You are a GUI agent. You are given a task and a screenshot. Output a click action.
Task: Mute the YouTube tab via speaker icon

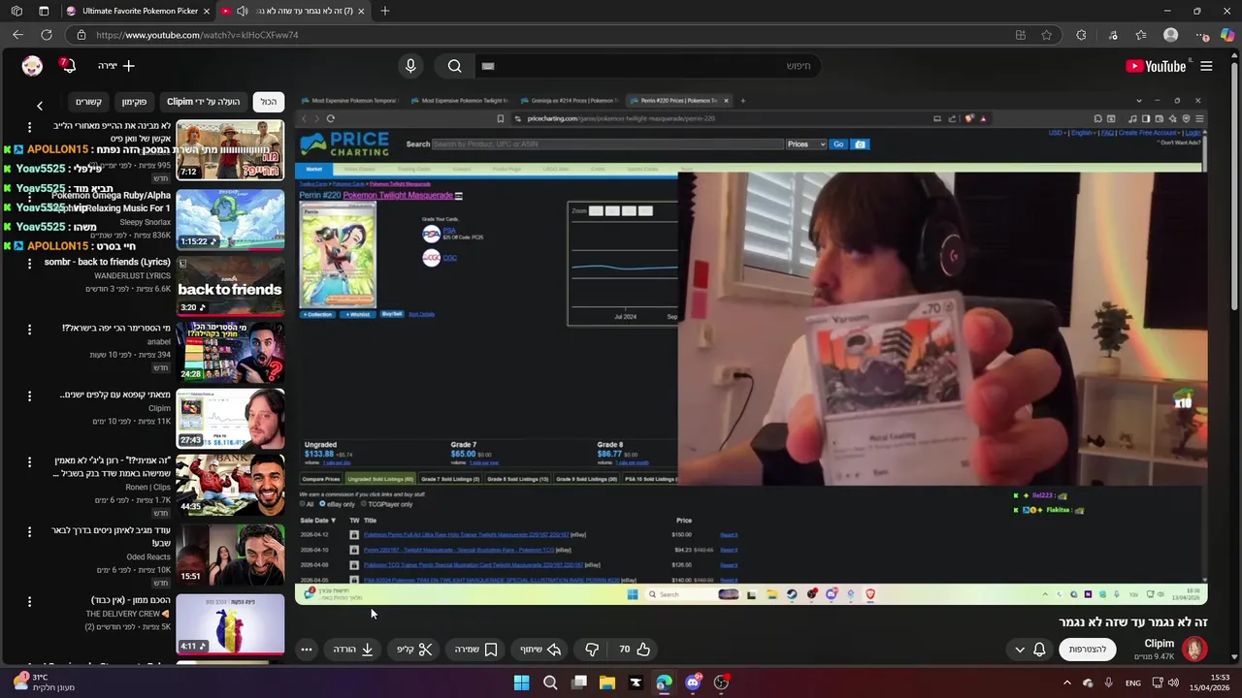click(x=242, y=11)
